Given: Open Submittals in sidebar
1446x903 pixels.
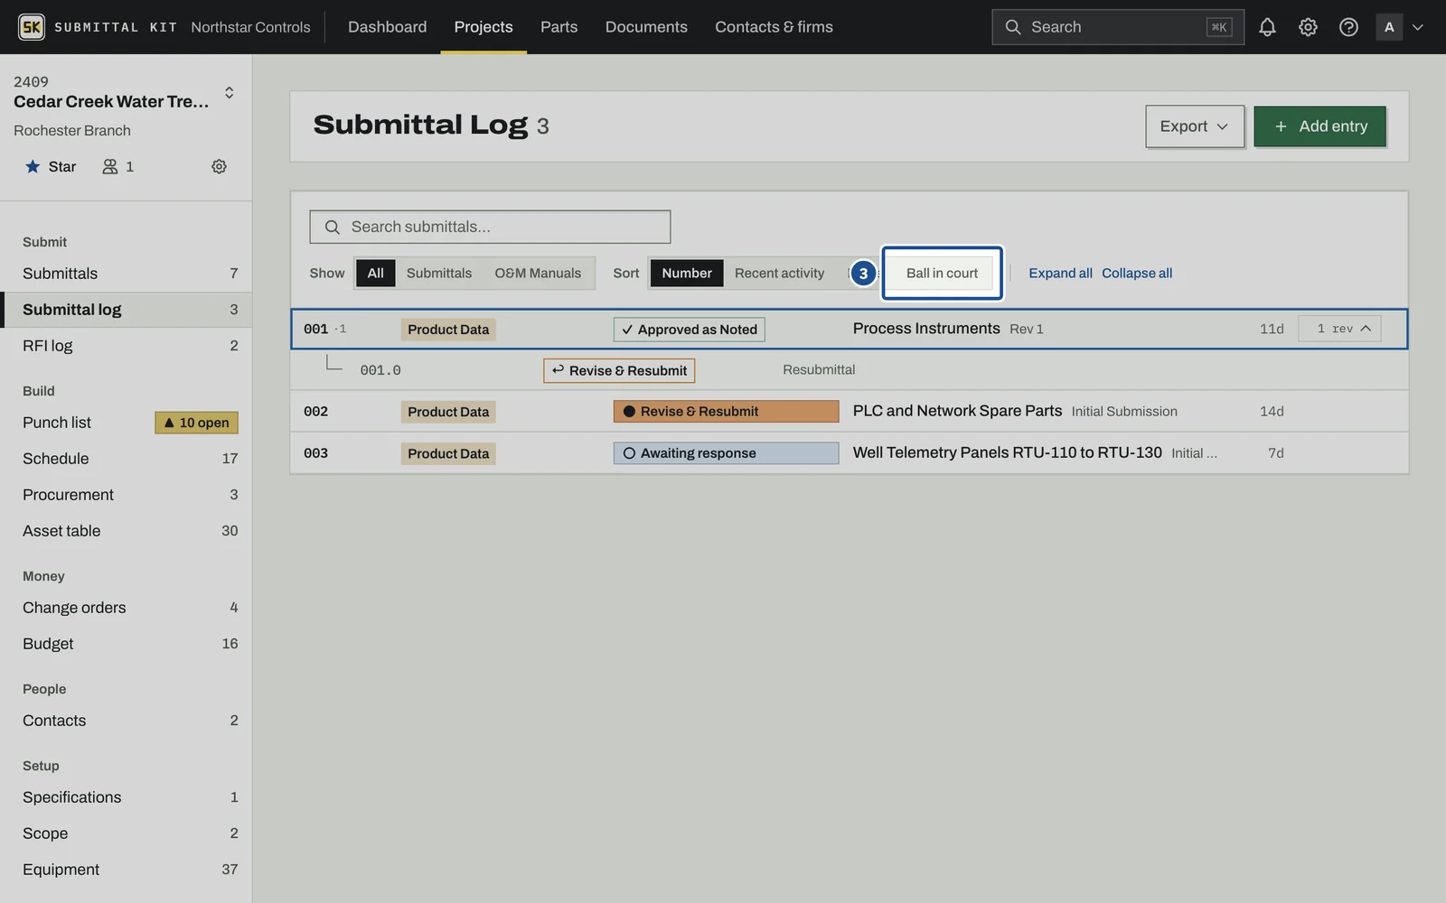Looking at the screenshot, I should 126,274.
